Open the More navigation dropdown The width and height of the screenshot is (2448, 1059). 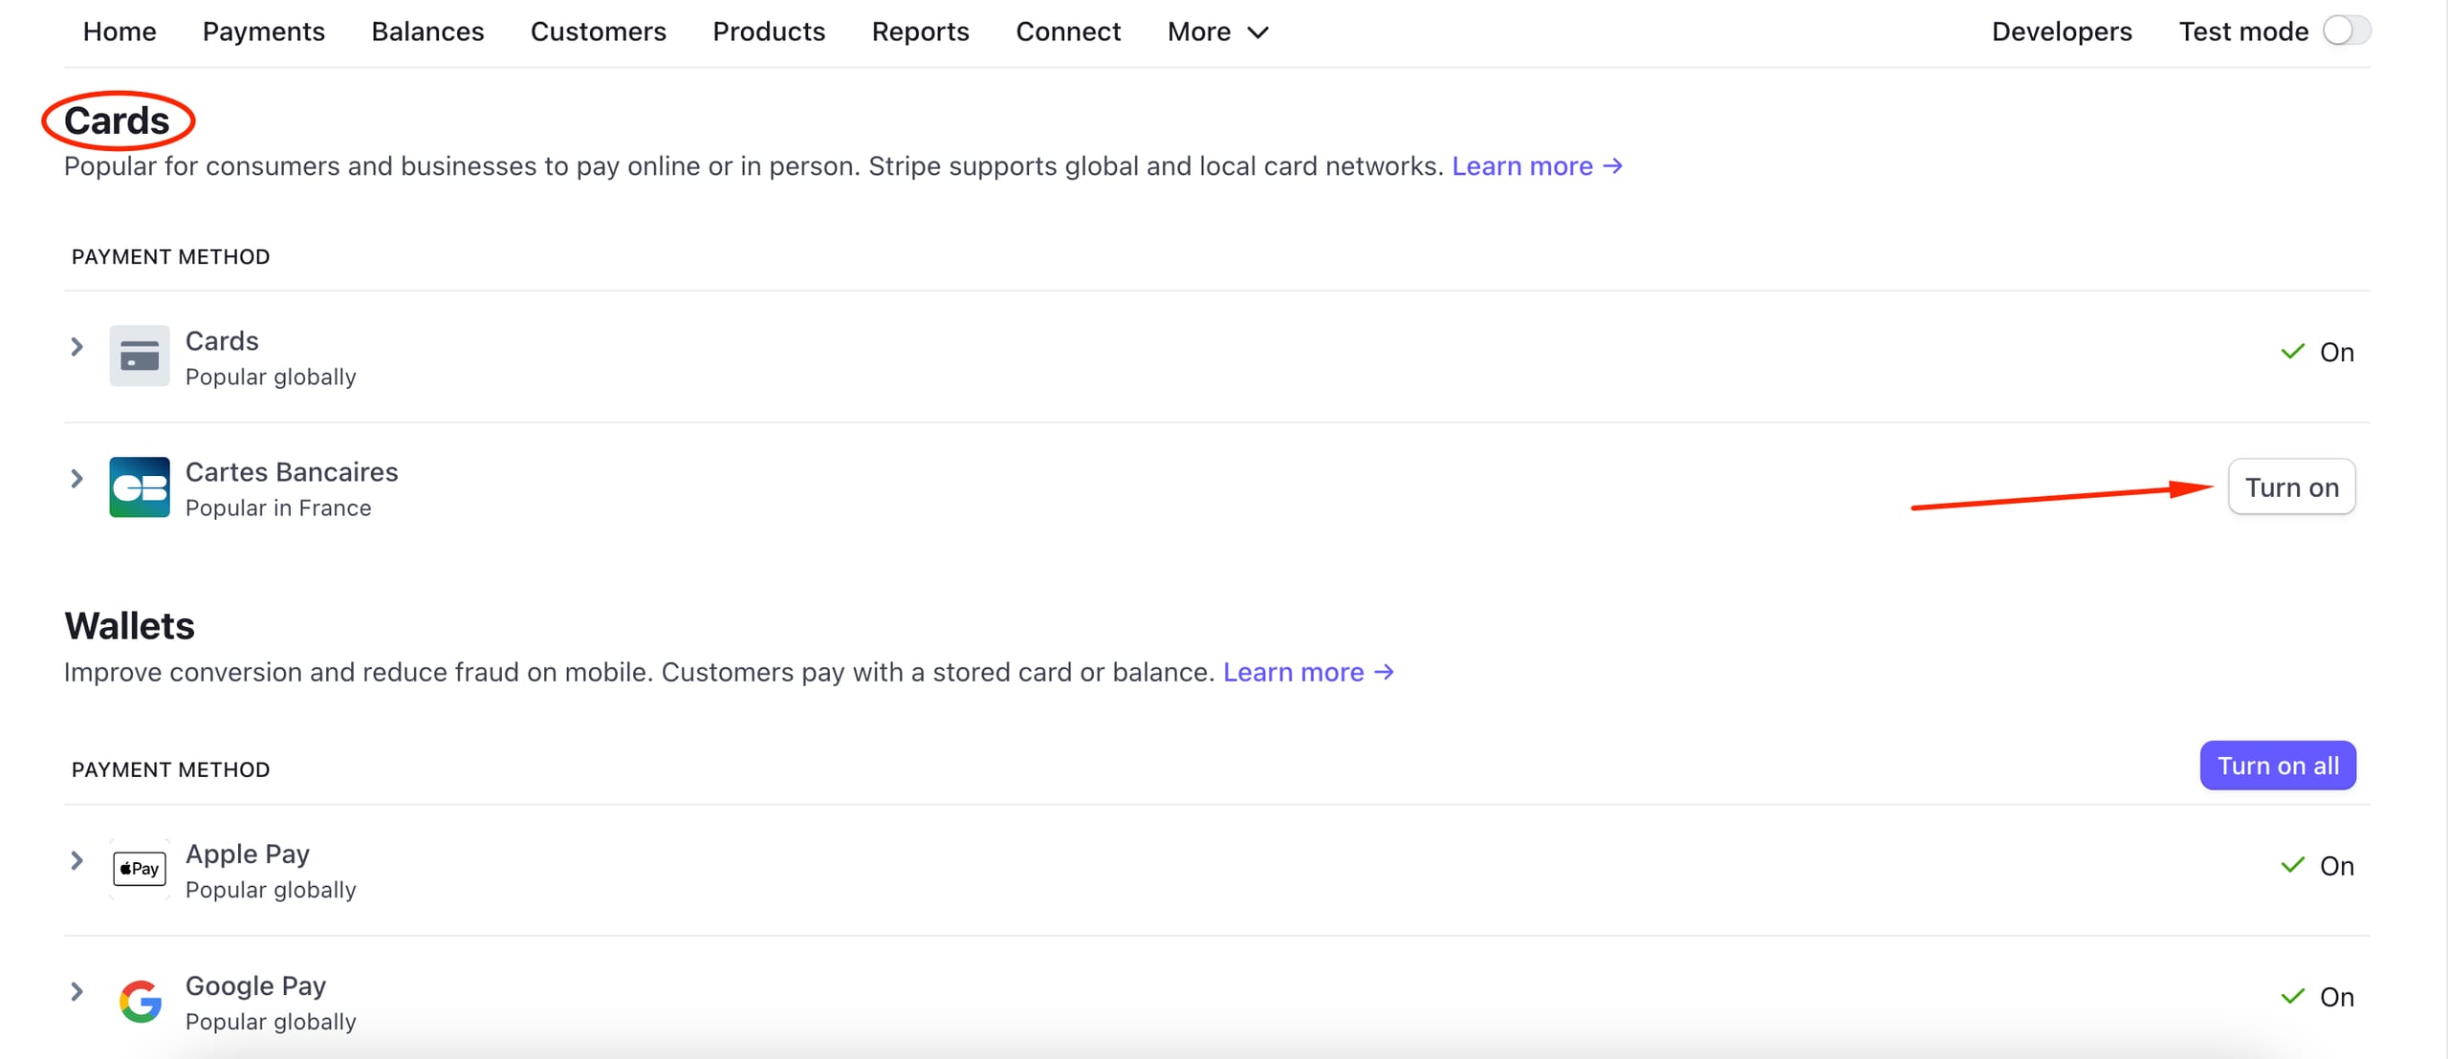1216,32
